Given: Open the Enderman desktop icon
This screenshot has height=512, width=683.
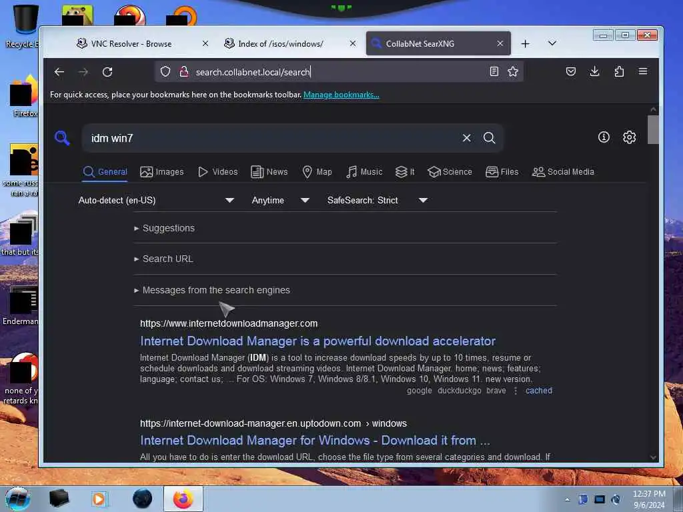Looking at the screenshot, I should point(21,305).
